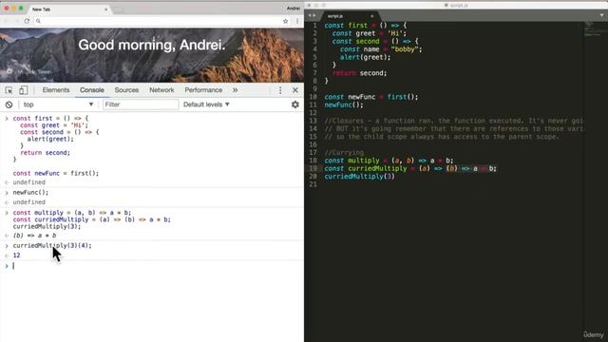Viewport: 608px width, 342px height.
Task: Click the settings gear icon on the new tab page
Action: [9, 71]
